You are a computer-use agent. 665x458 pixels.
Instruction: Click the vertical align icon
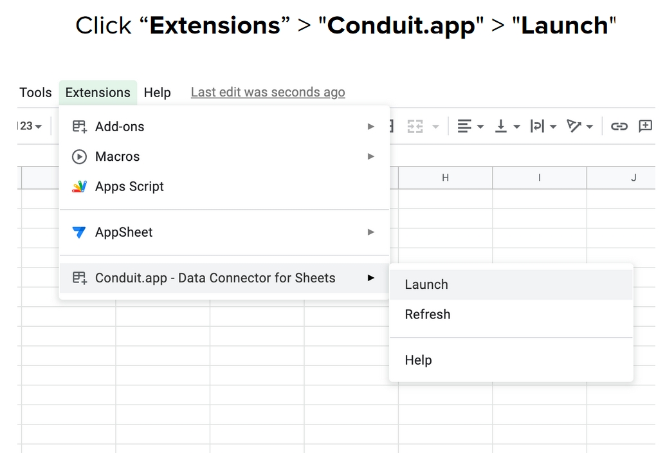(501, 126)
